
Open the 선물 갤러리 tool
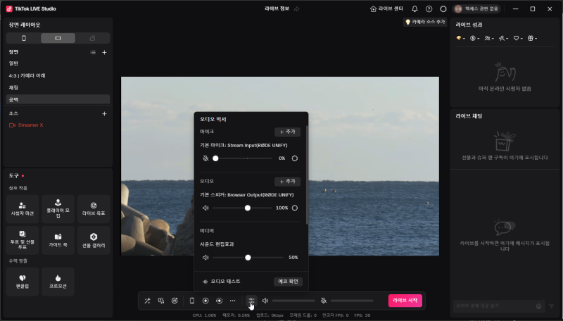click(x=94, y=240)
